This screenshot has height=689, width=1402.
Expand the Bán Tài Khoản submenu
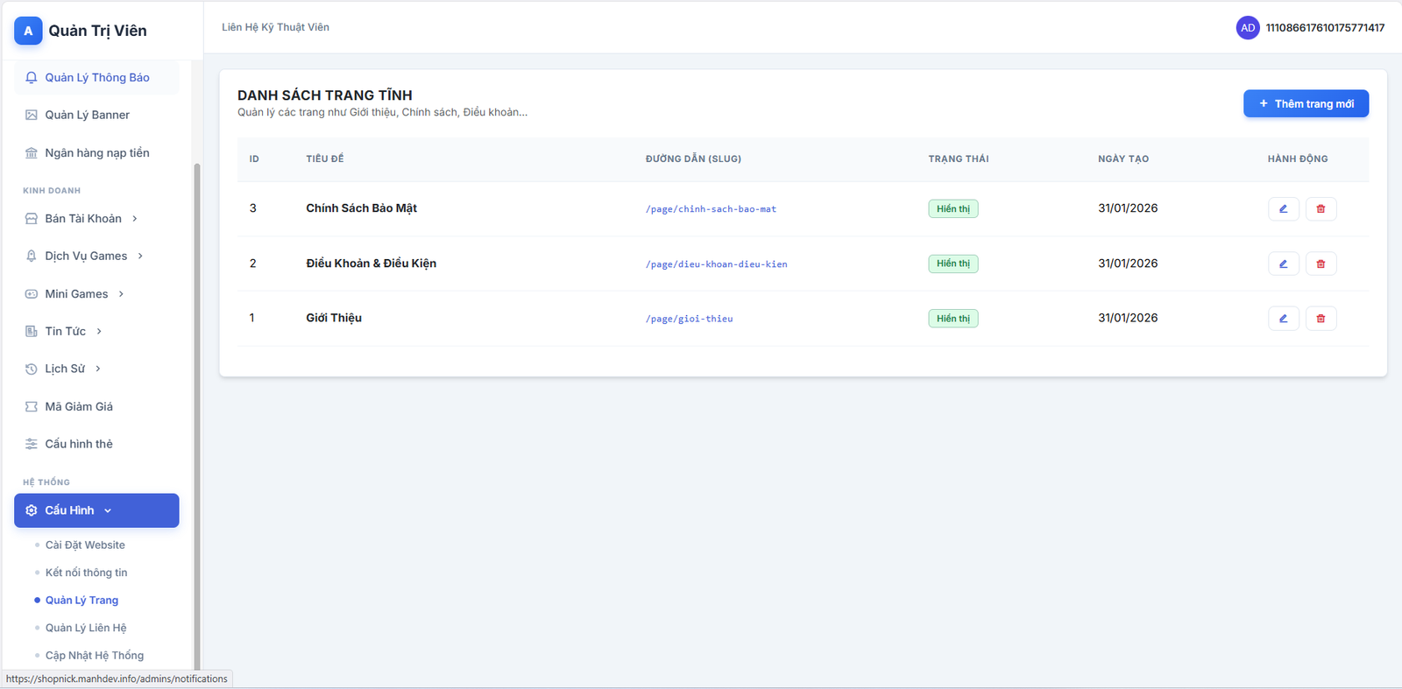click(x=83, y=219)
